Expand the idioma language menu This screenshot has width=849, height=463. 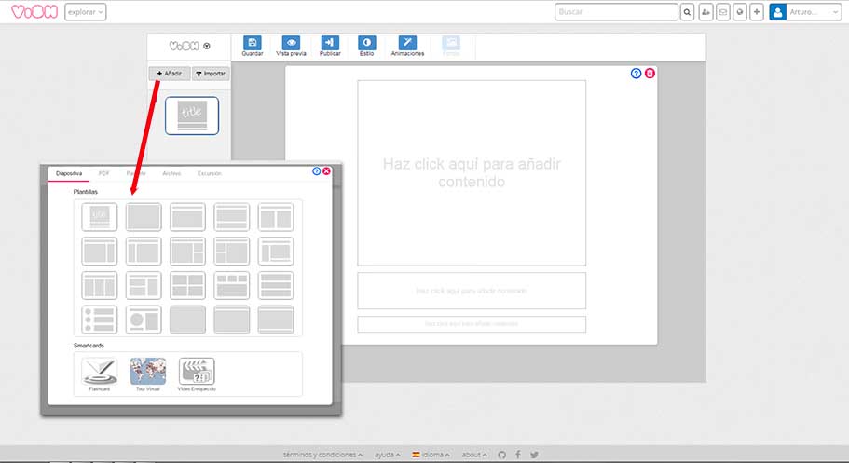coord(431,455)
